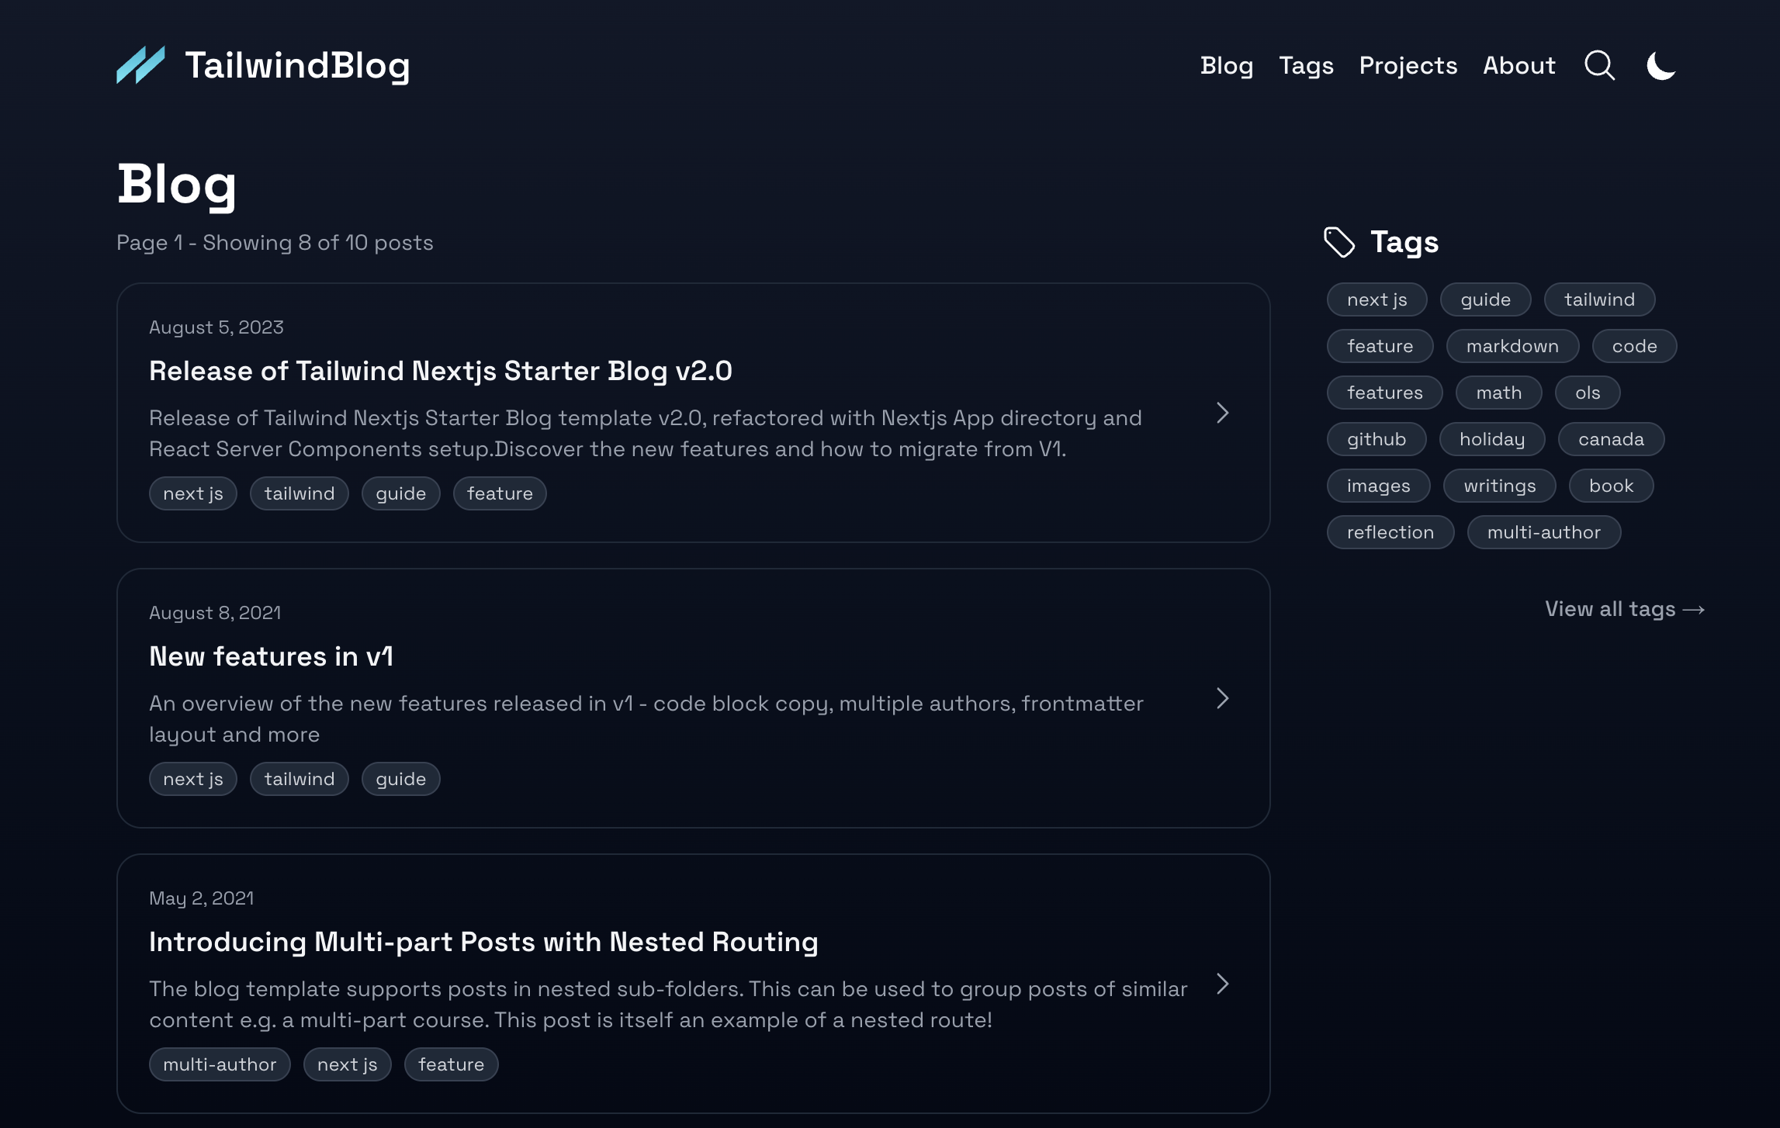Screen dimensions: 1780x1128
Task: Go to the Blog nav item
Action: [x=1226, y=66]
